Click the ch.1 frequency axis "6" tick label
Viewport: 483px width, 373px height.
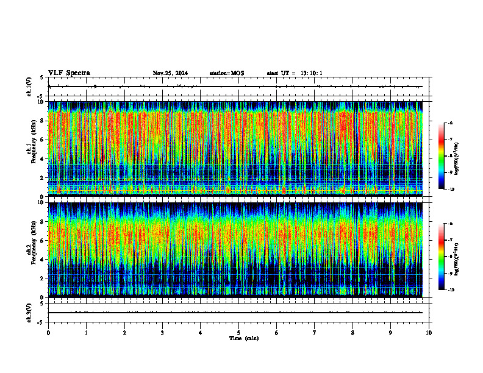tap(43, 140)
